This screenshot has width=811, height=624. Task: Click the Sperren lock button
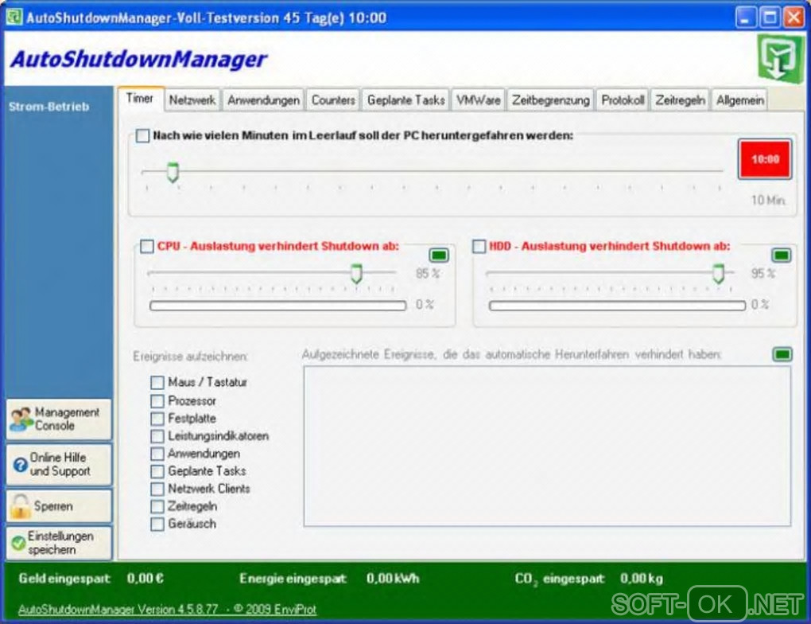59,506
